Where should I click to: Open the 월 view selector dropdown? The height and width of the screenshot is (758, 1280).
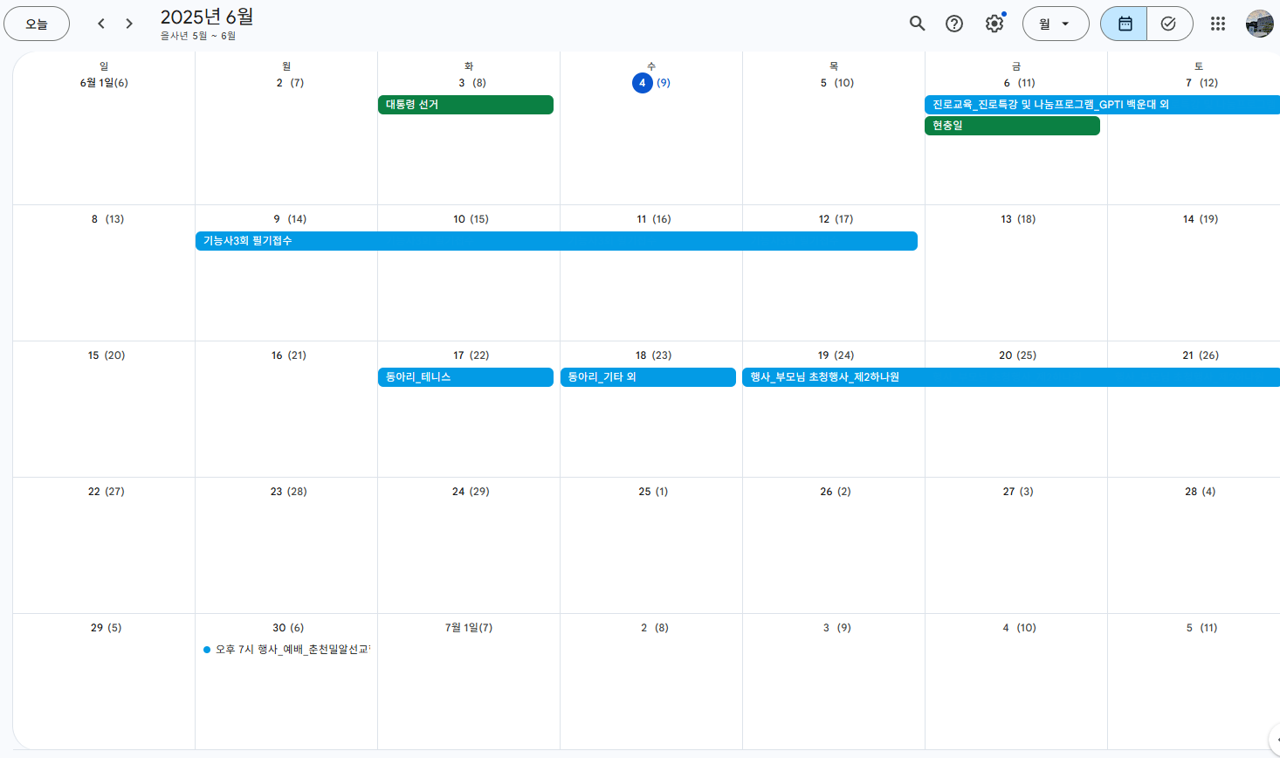click(1056, 24)
